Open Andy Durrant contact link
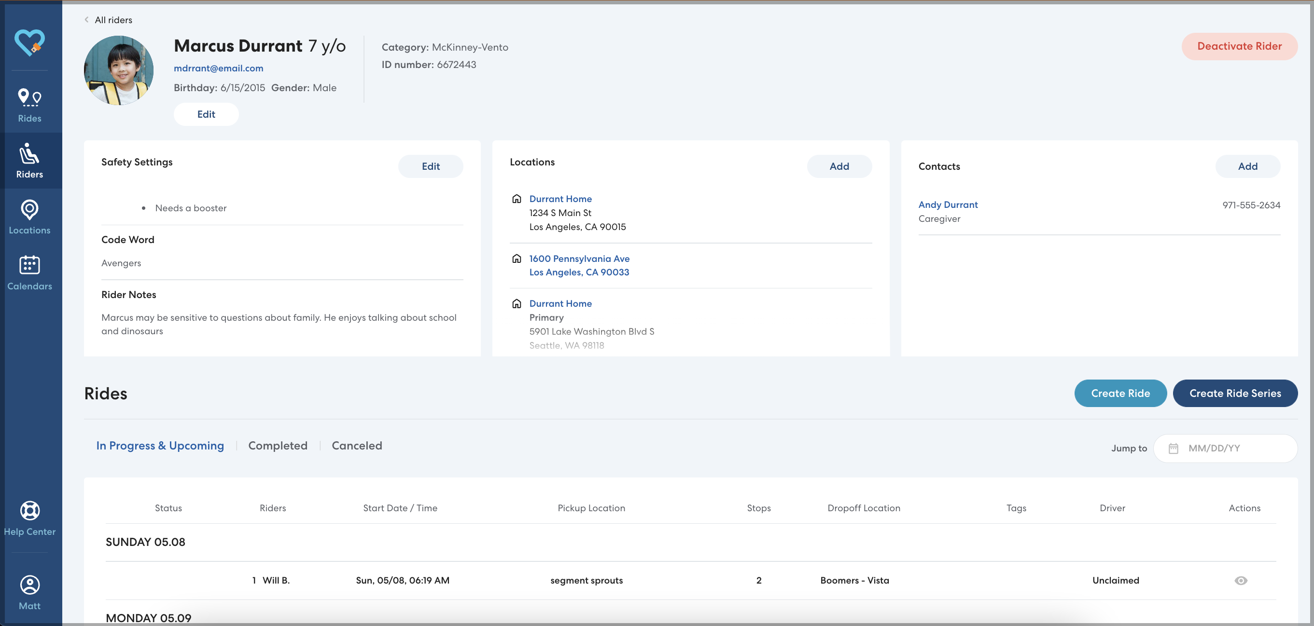Image resolution: width=1314 pixels, height=626 pixels. (948, 204)
